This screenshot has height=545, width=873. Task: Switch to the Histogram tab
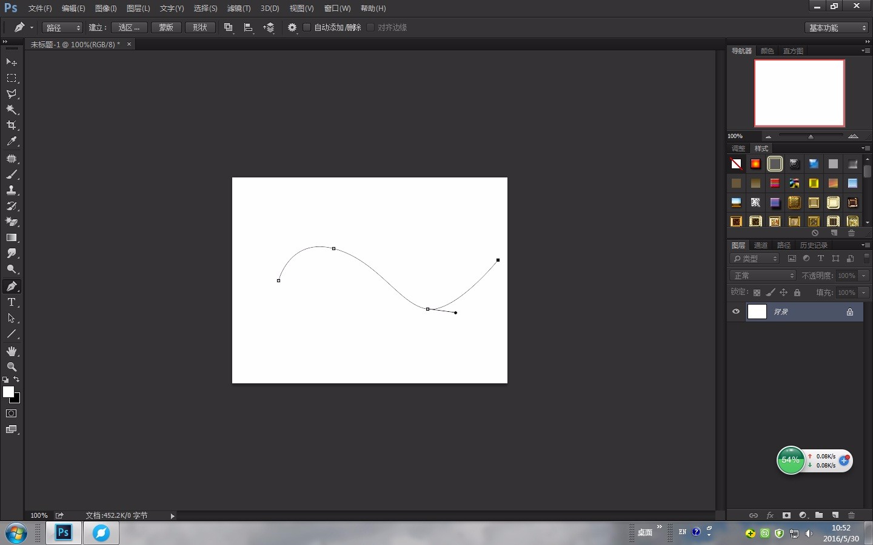coord(793,51)
